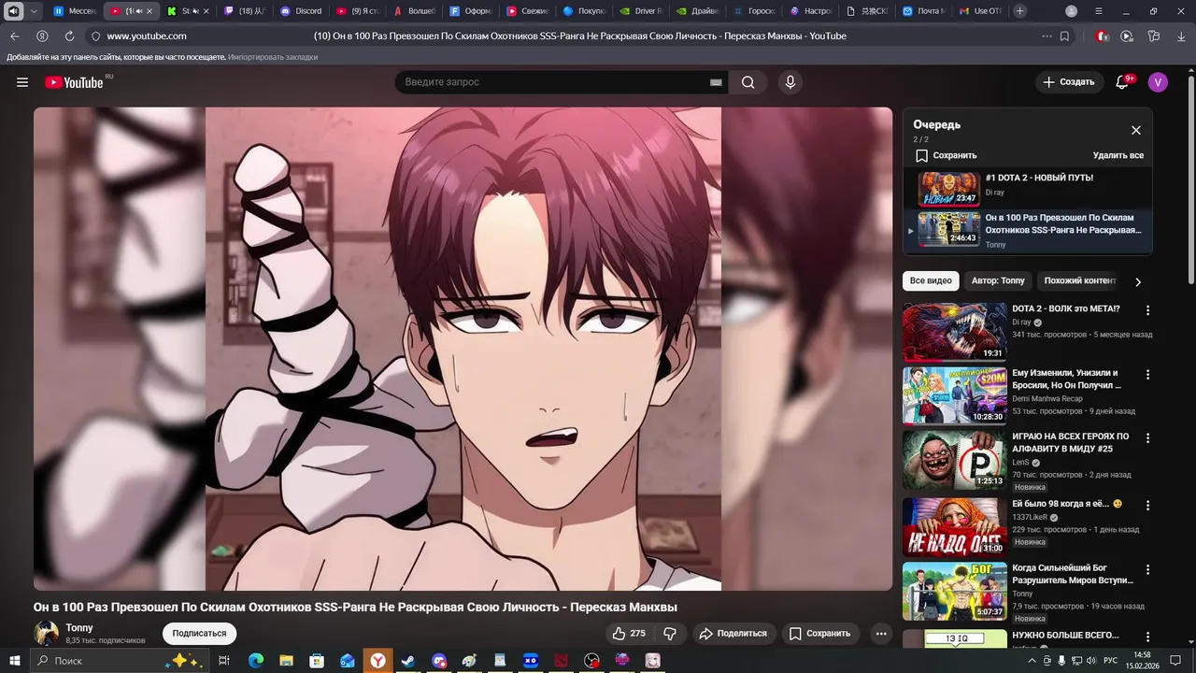Open the Ей было 98 video thumbnail

pyautogui.click(x=954, y=527)
